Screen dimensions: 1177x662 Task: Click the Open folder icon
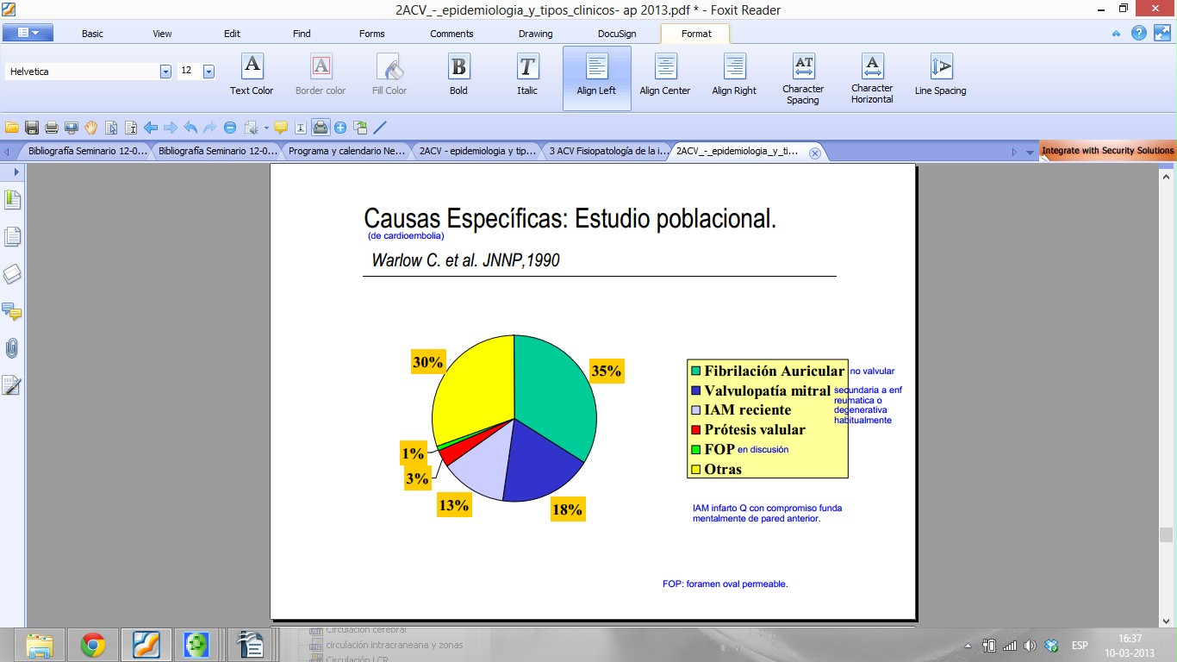(x=12, y=128)
